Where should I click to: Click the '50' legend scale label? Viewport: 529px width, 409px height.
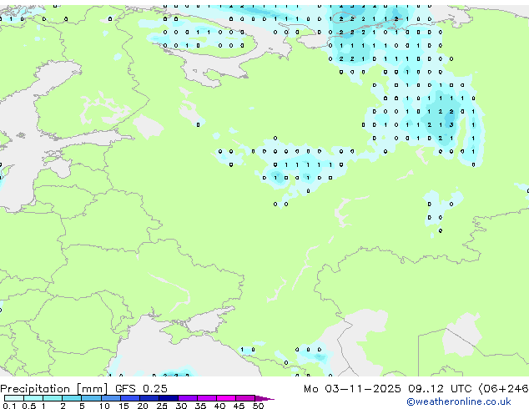point(258,406)
